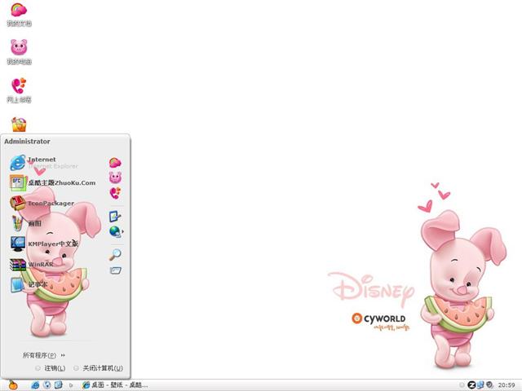522x391 pixels.
Task: Expand the globe connect-to icon in the Start menu
Action: tap(116, 231)
